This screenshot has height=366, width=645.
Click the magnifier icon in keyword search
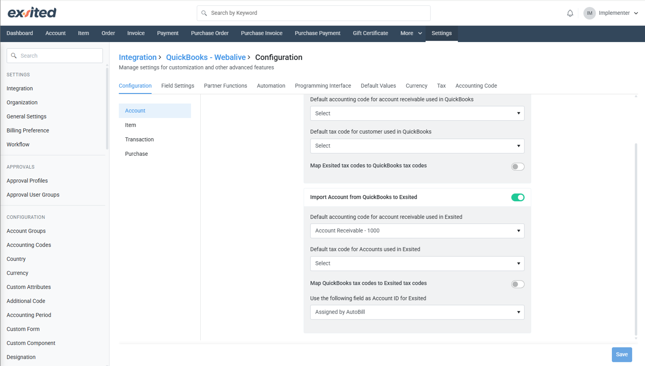[204, 13]
